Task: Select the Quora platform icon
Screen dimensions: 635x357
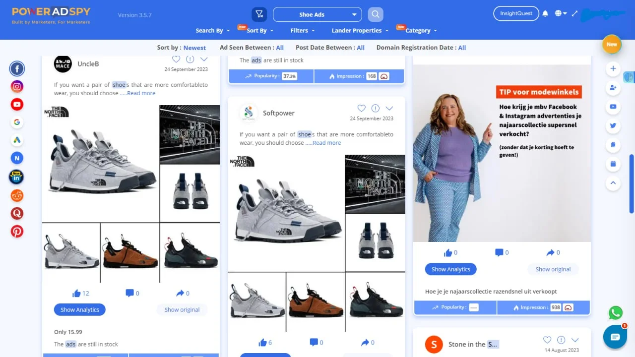Action: [17, 213]
